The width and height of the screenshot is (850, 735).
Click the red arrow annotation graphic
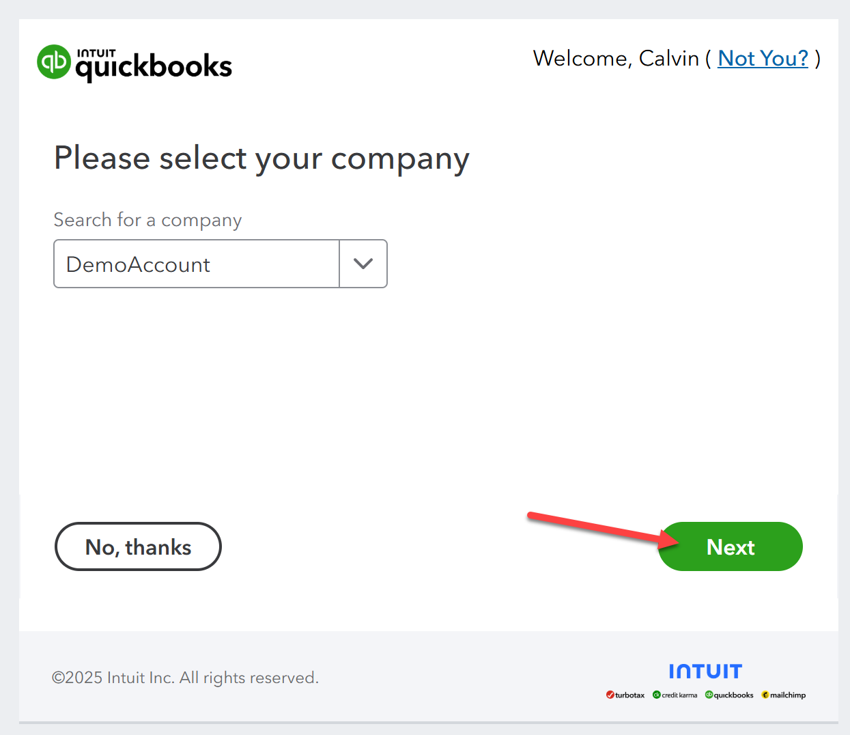tap(604, 529)
